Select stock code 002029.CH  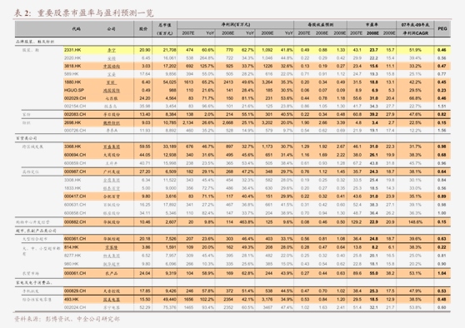[75, 98]
